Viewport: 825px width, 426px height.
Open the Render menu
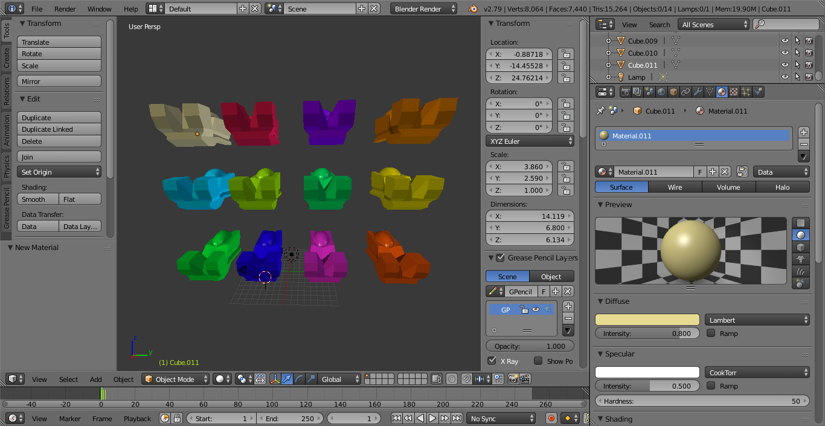(x=65, y=9)
